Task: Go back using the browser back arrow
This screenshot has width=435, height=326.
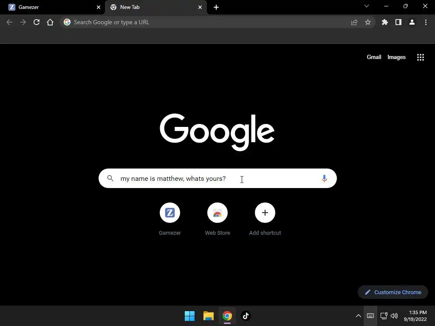Action: [x=9, y=22]
